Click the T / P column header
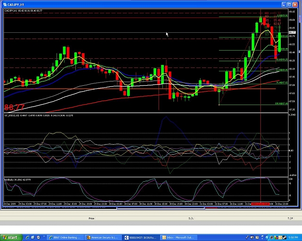 [290, 218]
